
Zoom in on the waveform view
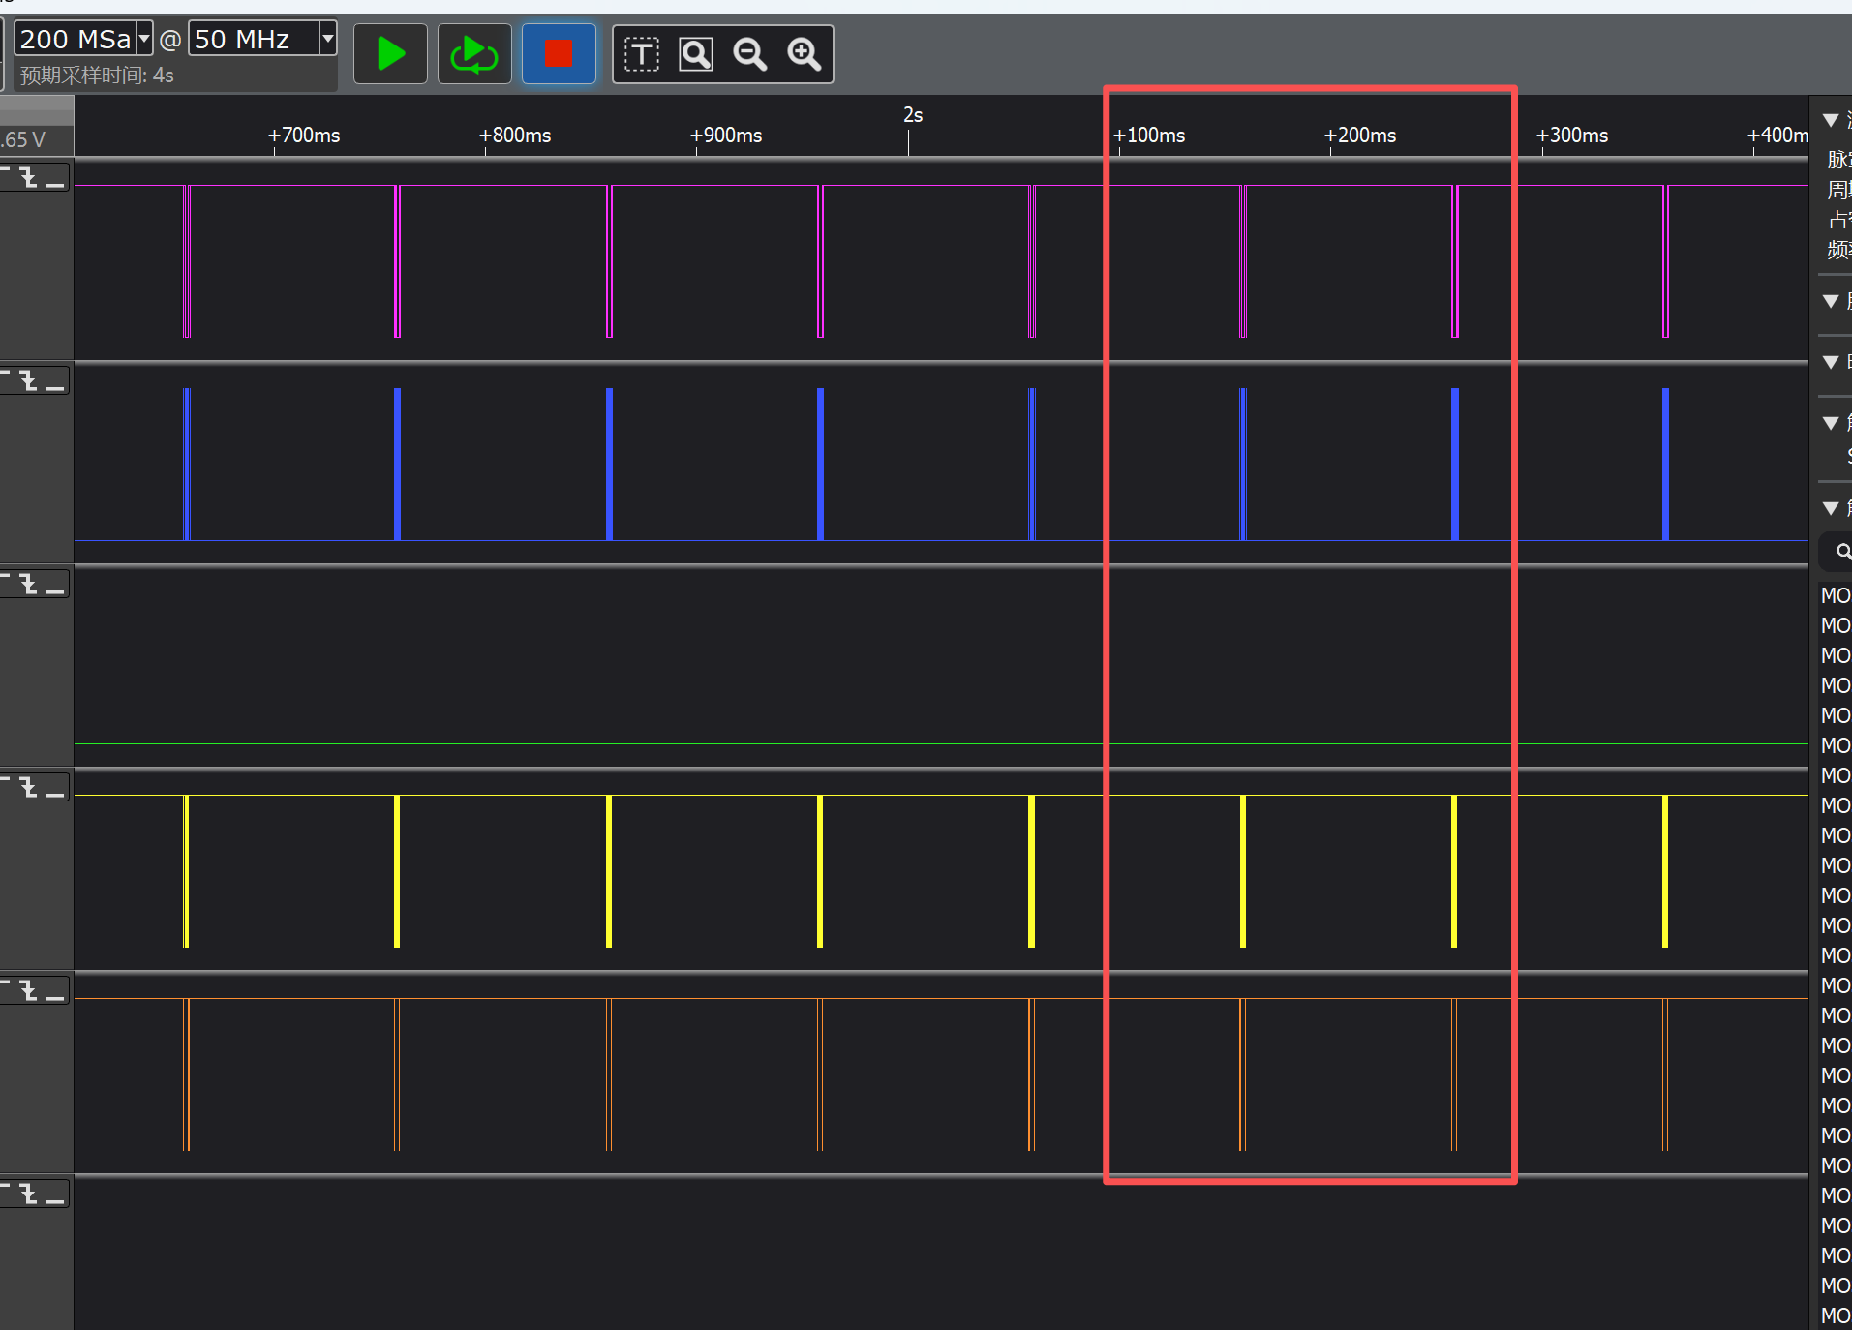pos(804,54)
